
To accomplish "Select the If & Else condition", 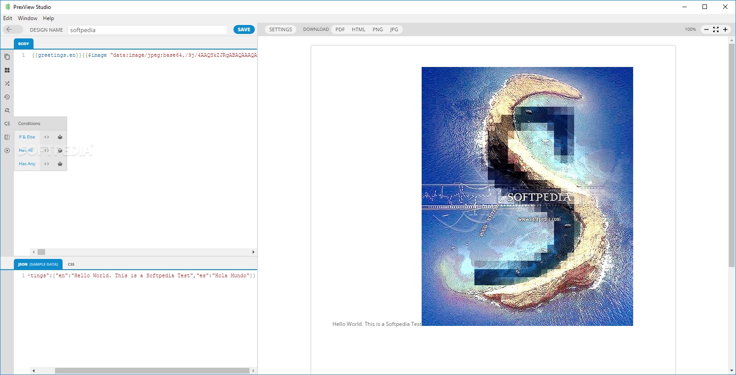I will [27, 137].
